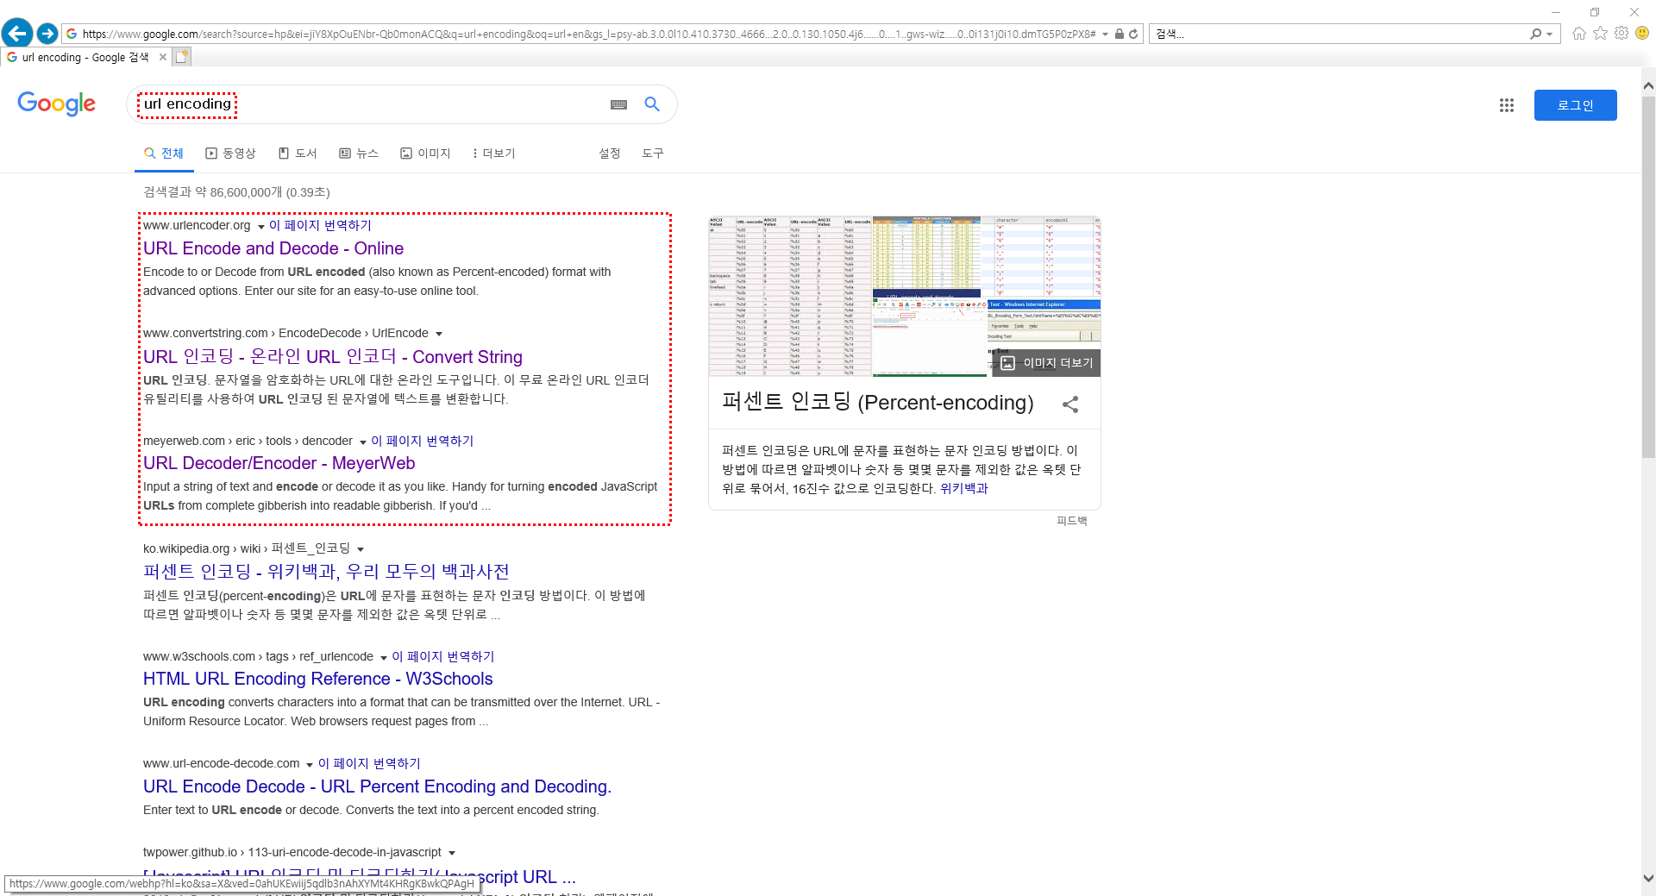Translate meyerweb page via 이 페이지 번역하기
The width and height of the screenshot is (1656, 896).
pyautogui.click(x=423, y=442)
